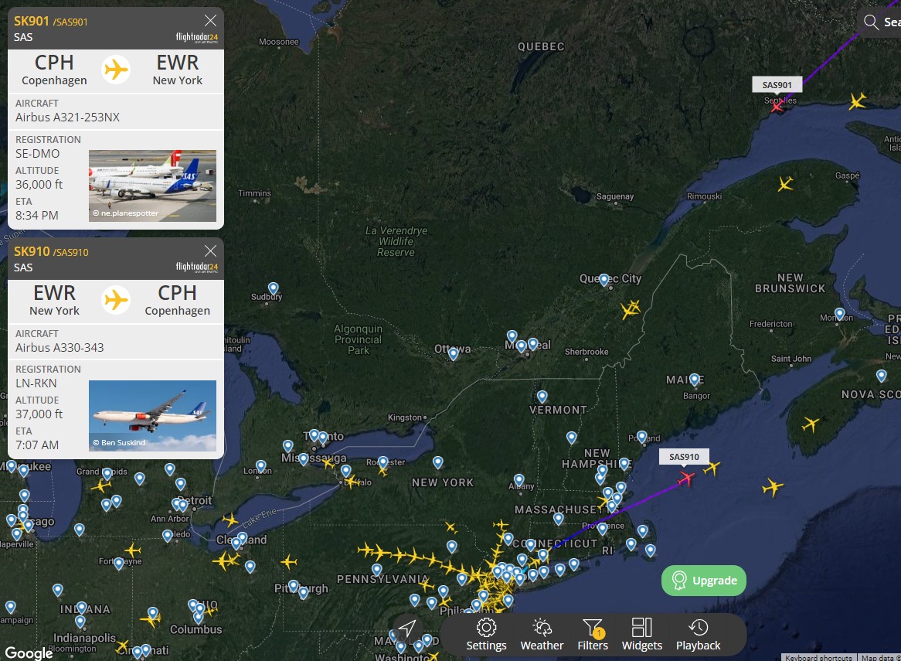Select the red SAS910 aircraft on map

point(686,478)
